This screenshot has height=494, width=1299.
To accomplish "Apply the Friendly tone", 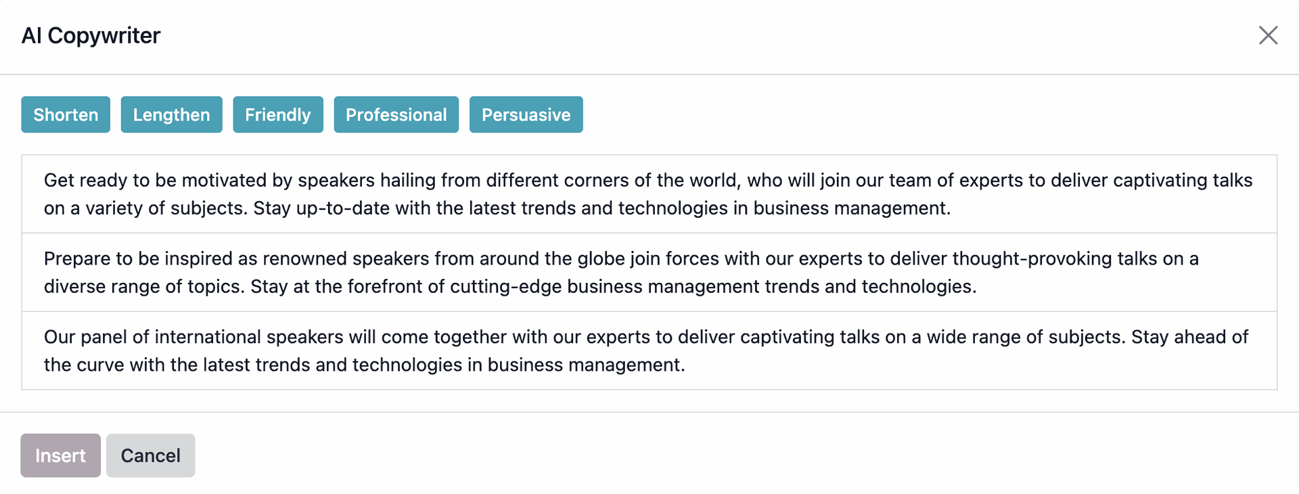I will pos(277,114).
